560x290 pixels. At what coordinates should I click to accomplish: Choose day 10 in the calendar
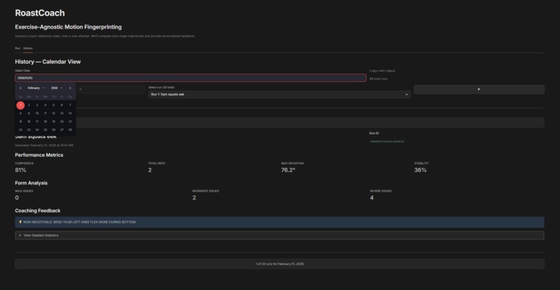[37, 113]
